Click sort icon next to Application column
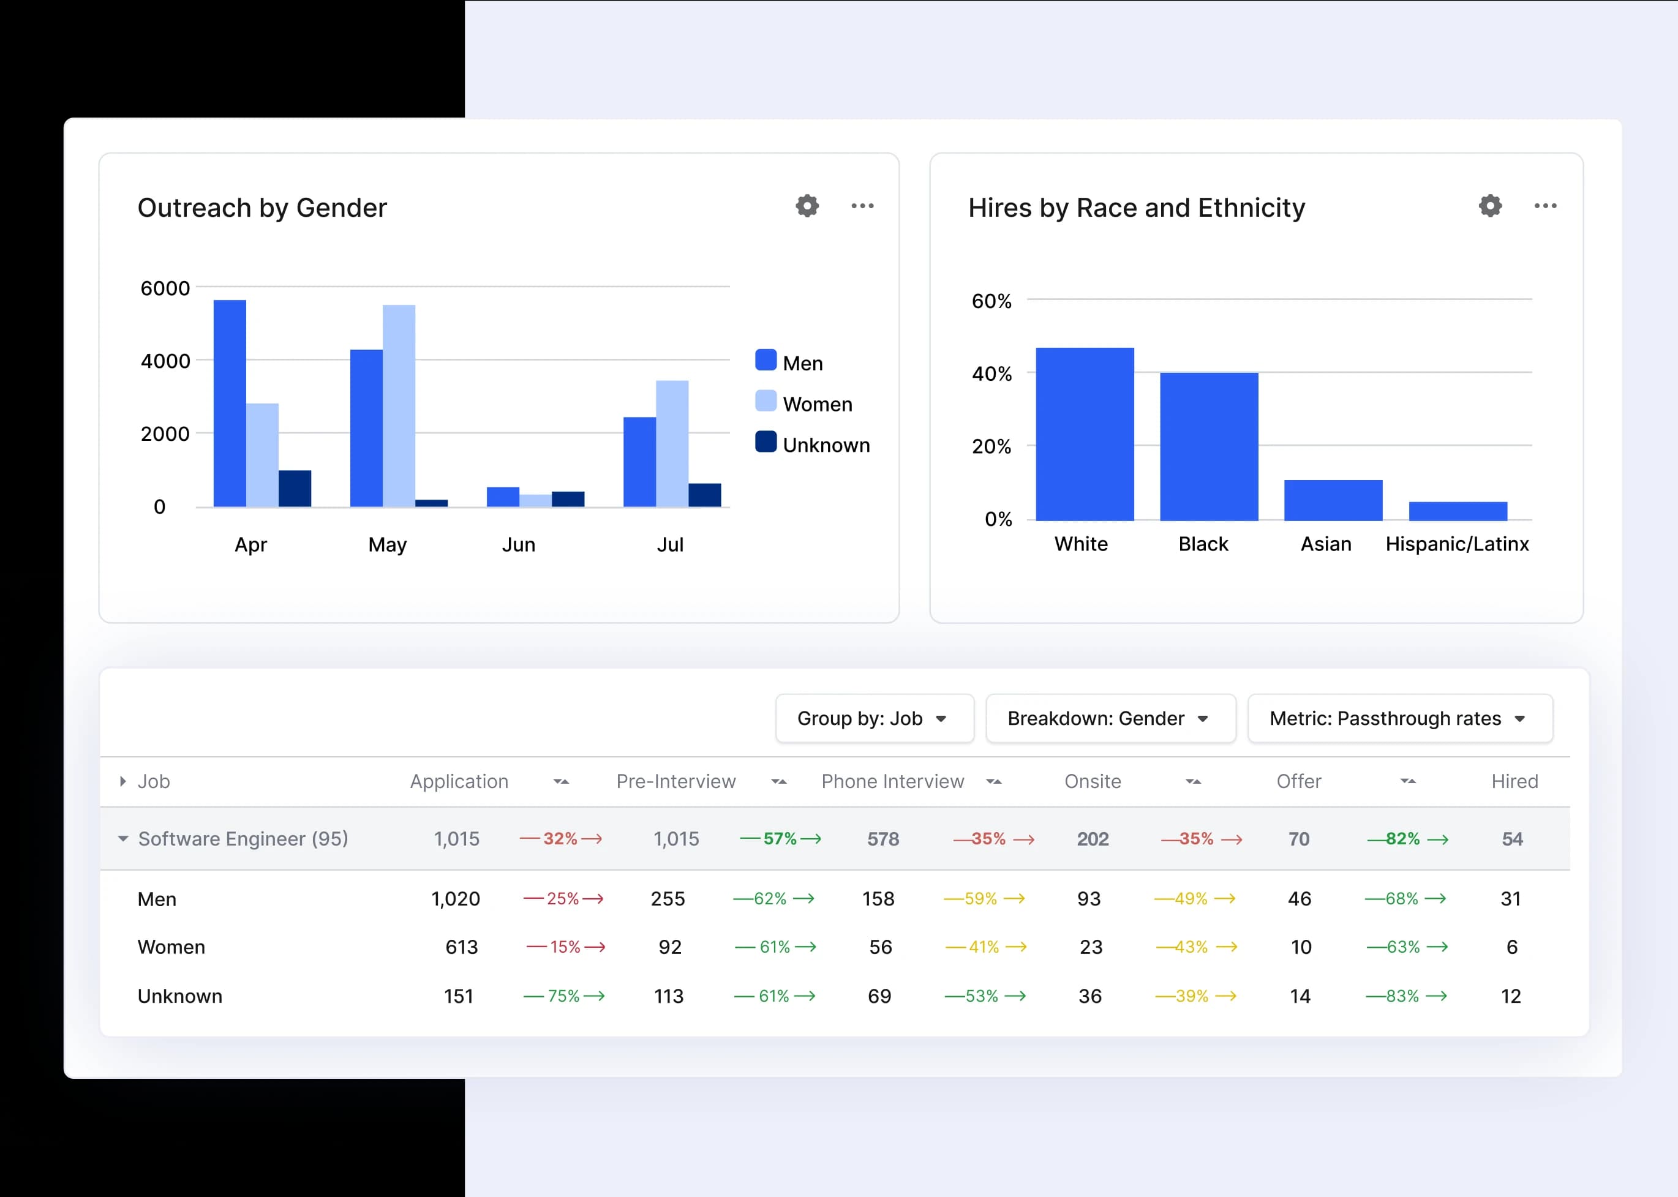The height and width of the screenshot is (1197, 1678). [x=561, y=781]
